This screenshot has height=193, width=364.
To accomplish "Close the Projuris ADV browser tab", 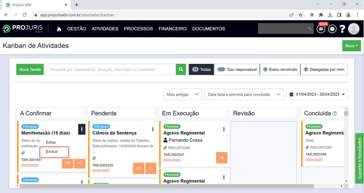I will pos(66,5).
